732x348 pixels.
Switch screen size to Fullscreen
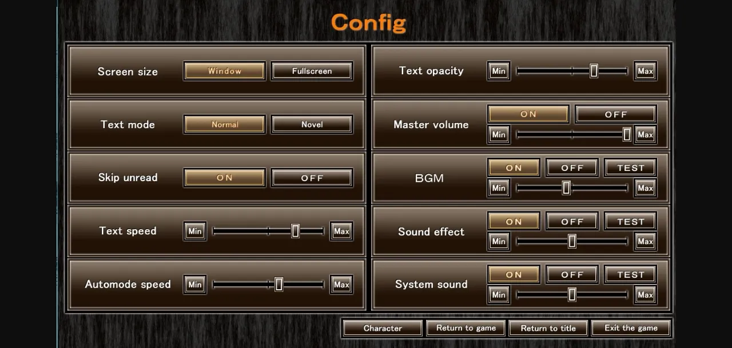(x=312, y=71)
